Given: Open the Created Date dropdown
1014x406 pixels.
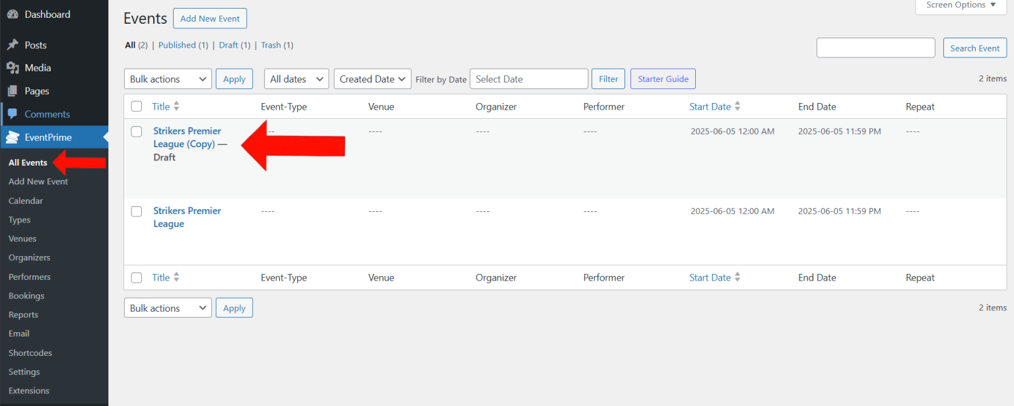Looking at the screenshot, I should point(372,79).
